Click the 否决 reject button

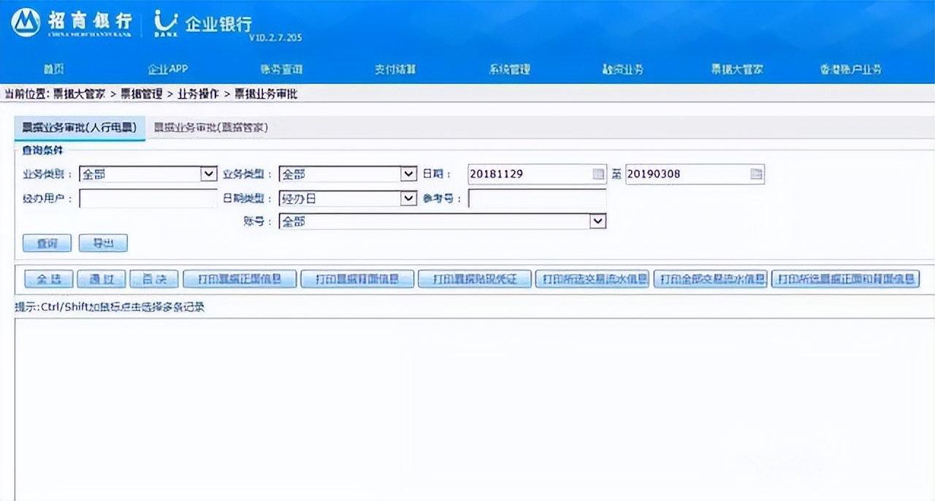[x=153, y=278]
